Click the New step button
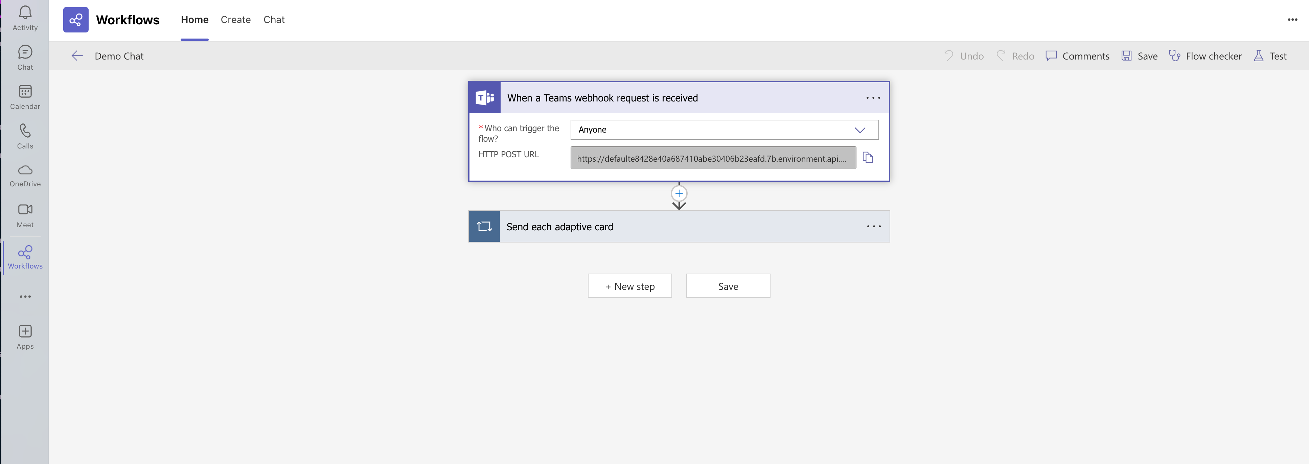This screenshot has height=464, width=1309. 629,286
